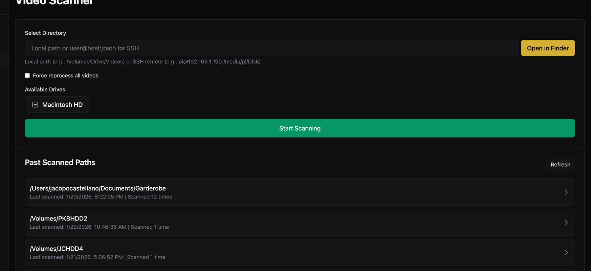Open the /Volumes/JCHDD4 path text
This screenshot has height=271, width=591.
point(56,249)
